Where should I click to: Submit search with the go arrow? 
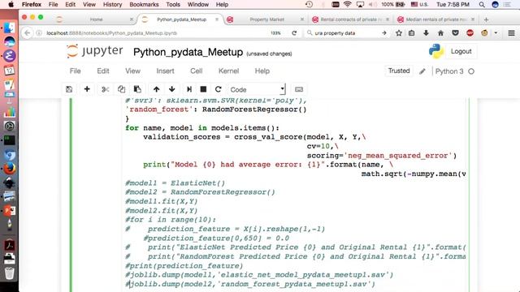pos(384,33)
